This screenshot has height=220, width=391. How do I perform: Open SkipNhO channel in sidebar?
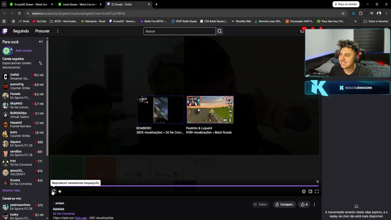tap(23, 105)
